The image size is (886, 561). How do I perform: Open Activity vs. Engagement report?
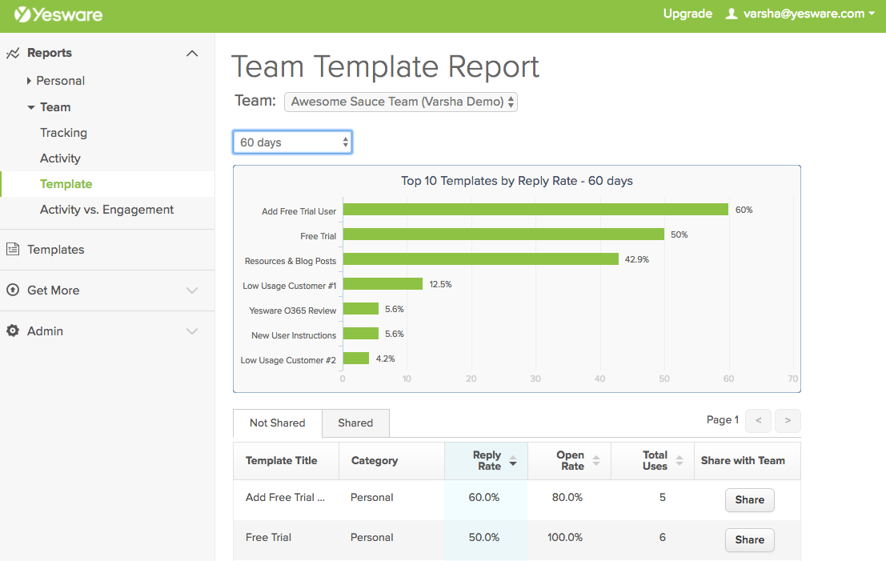(106, 210)
